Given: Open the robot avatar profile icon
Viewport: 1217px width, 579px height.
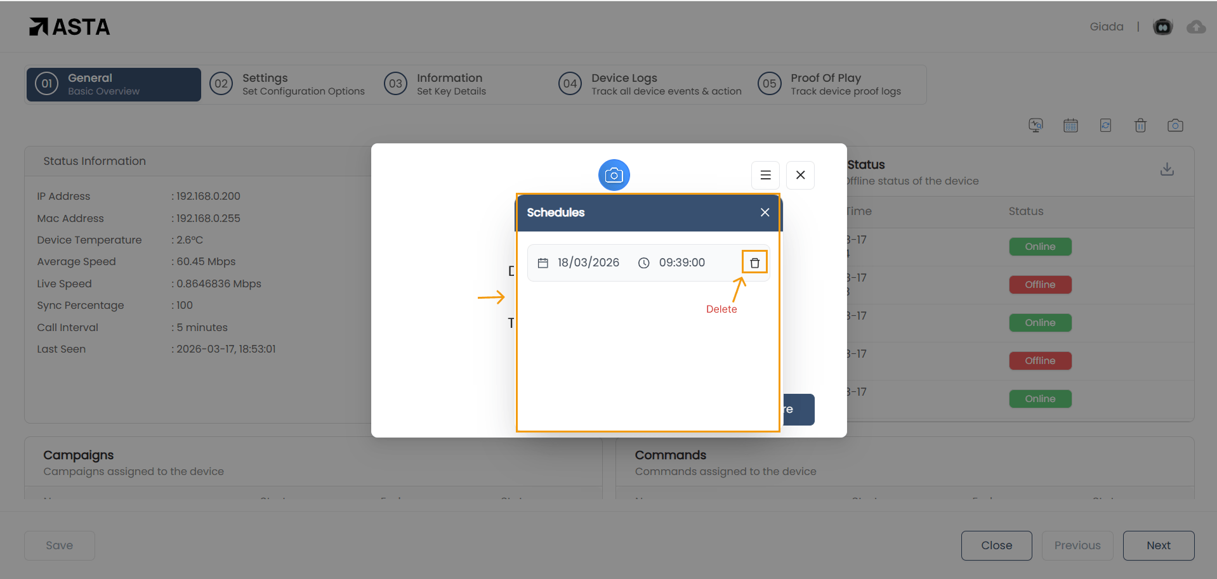Looking at the screenshot, I should (x=1162, y=27).
